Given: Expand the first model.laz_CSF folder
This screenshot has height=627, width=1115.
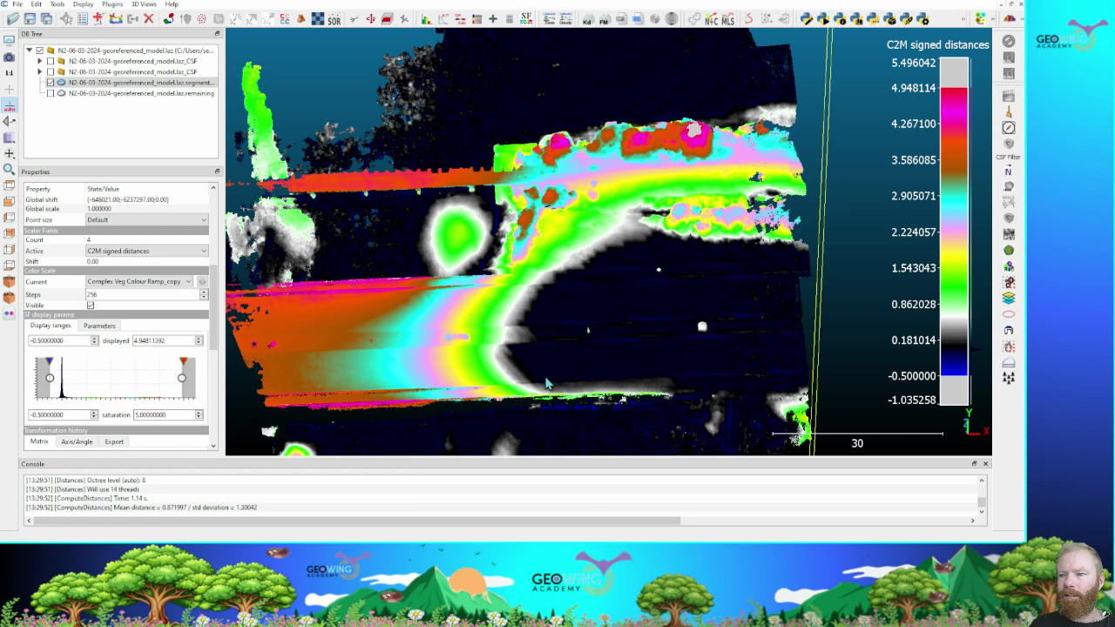Looking at the screenshot, I should pyautogui.click(x=39, y=61).
